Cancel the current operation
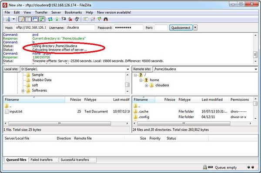 coord(64,19)
